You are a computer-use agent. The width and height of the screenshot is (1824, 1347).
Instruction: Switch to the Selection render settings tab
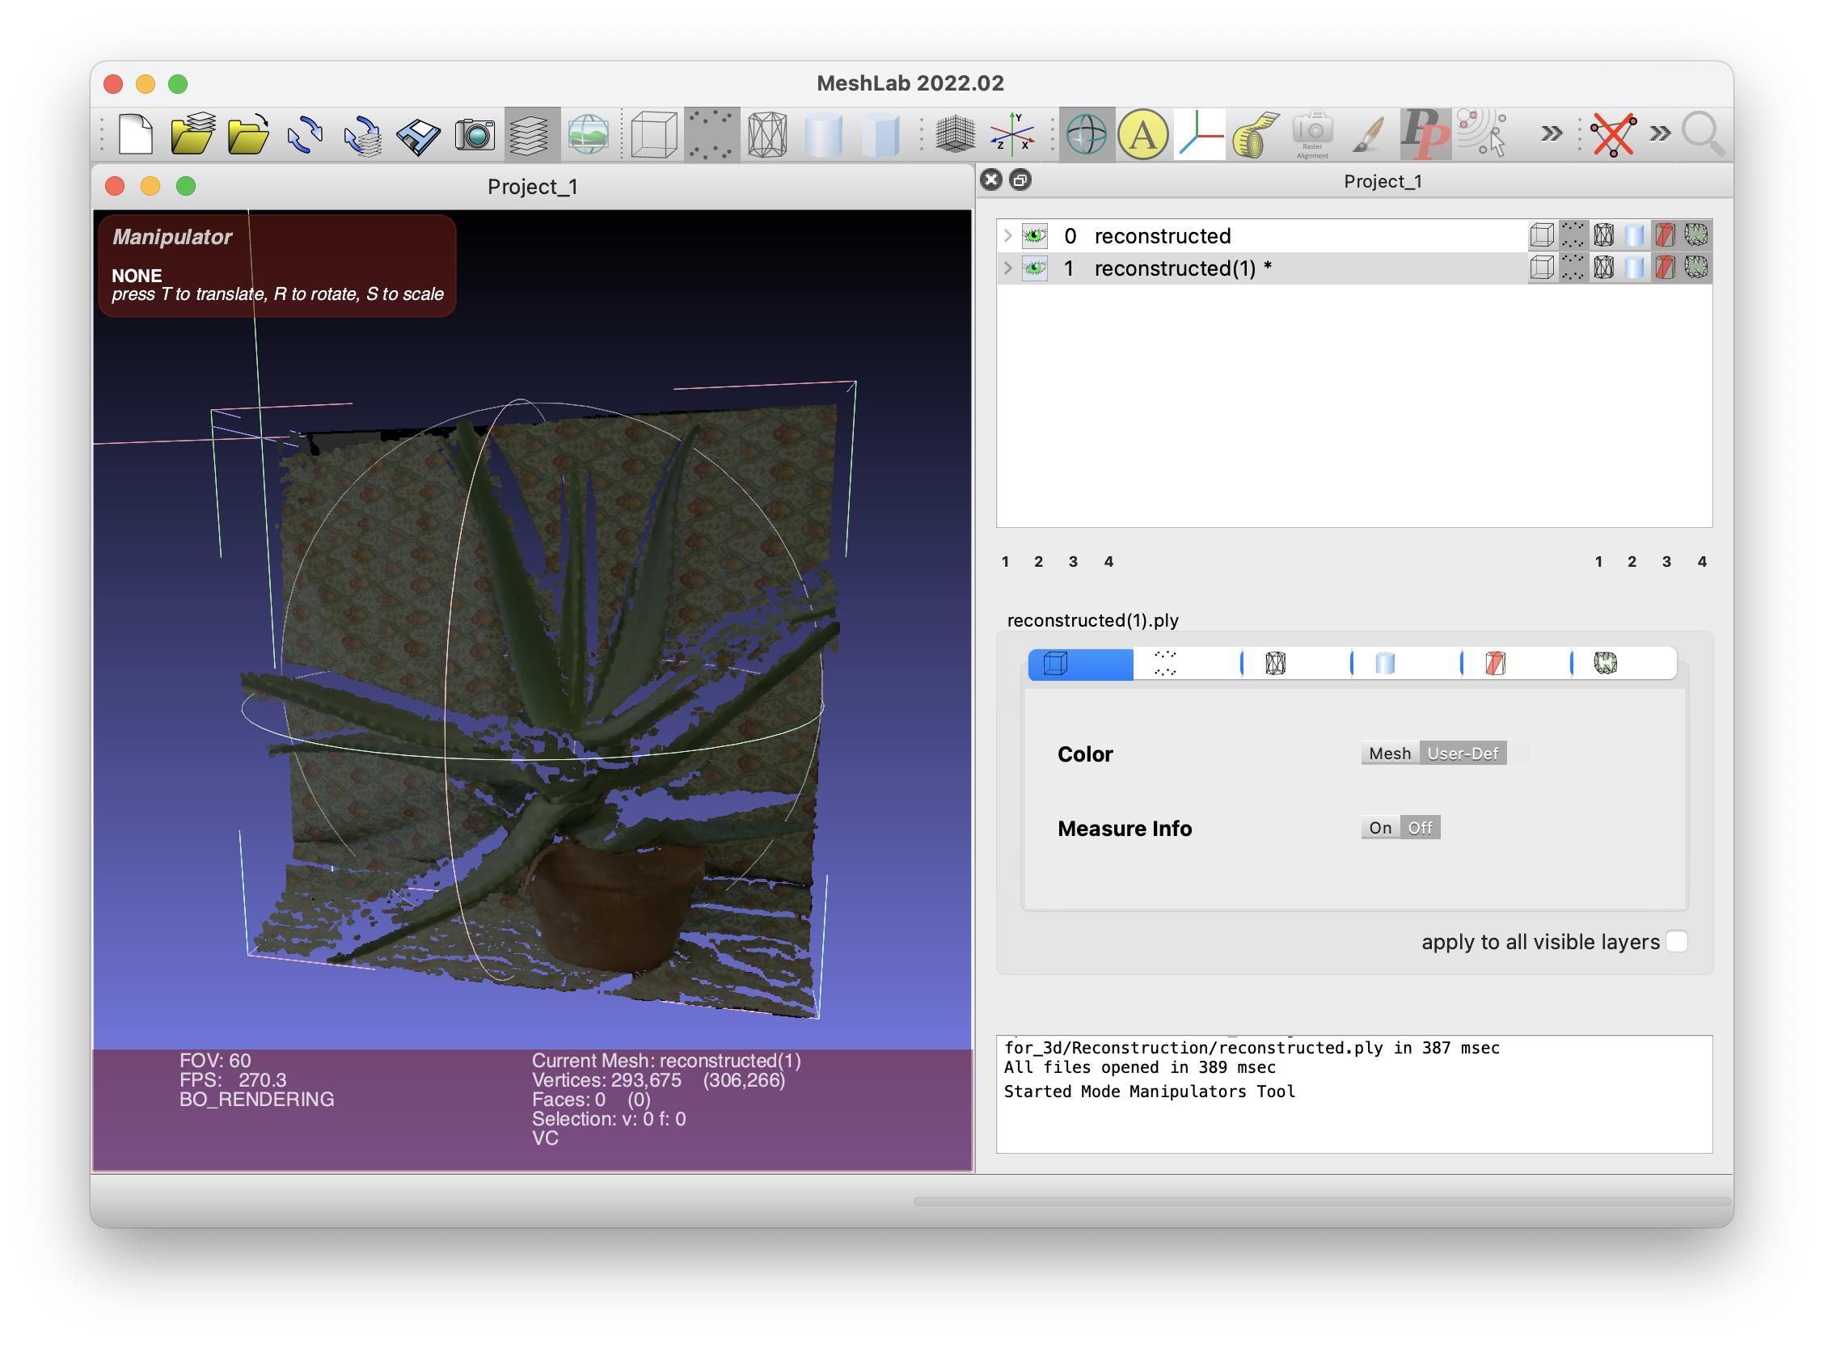pyautogui.click(x=1517, y=664)
